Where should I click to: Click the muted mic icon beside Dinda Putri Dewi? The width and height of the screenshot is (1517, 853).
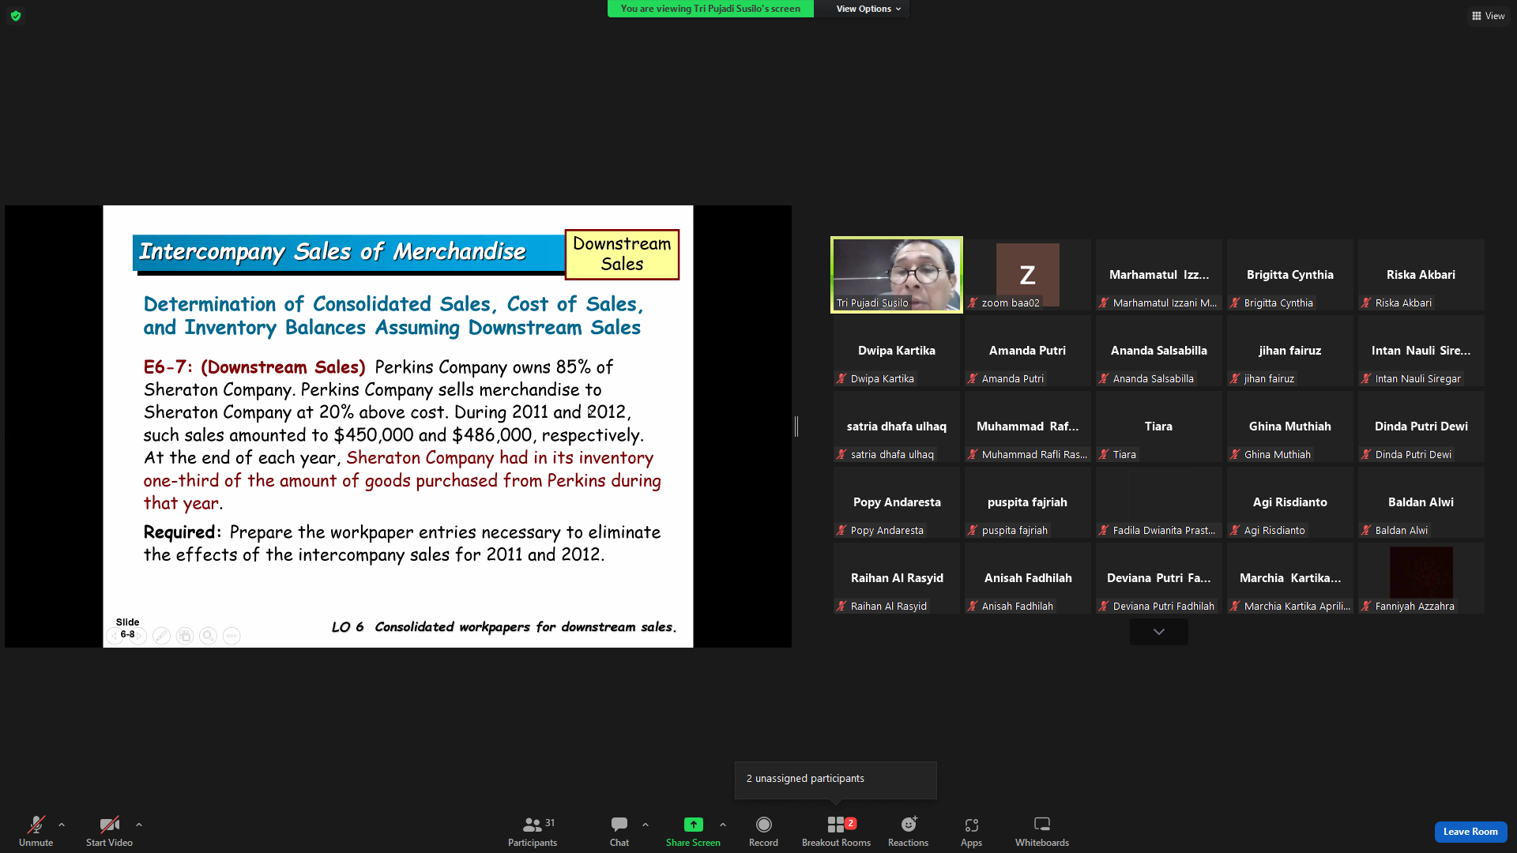point(1366,455)
